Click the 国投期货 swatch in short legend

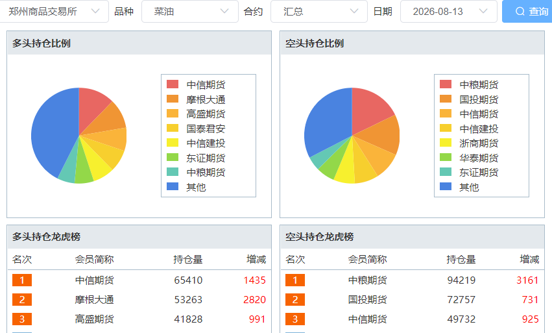(446, 99)
